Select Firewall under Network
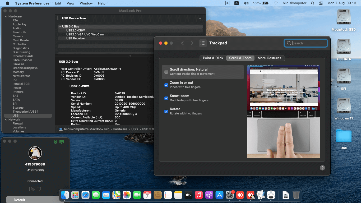361x203 pixels. click(18, 123)
